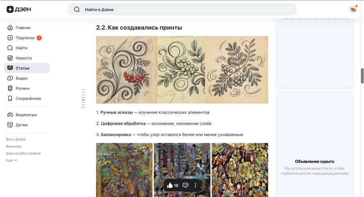This screenshot has width=364, height=197.
Task: Open Дзен на iOS и Android link
Action: (23, 153)
